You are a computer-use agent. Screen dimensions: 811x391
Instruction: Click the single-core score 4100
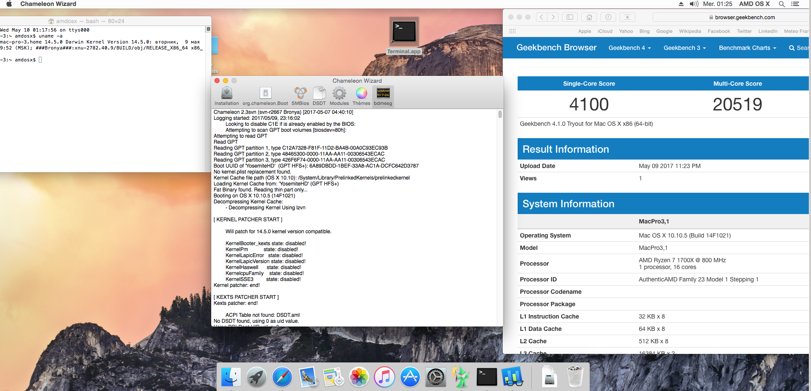pyautogui.click(x=589, y=104)
